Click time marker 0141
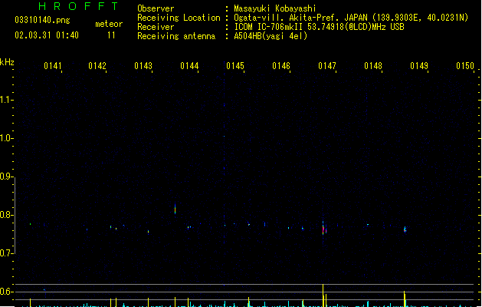The height and width of the screenshot is (307, 482). coord(53,66)
